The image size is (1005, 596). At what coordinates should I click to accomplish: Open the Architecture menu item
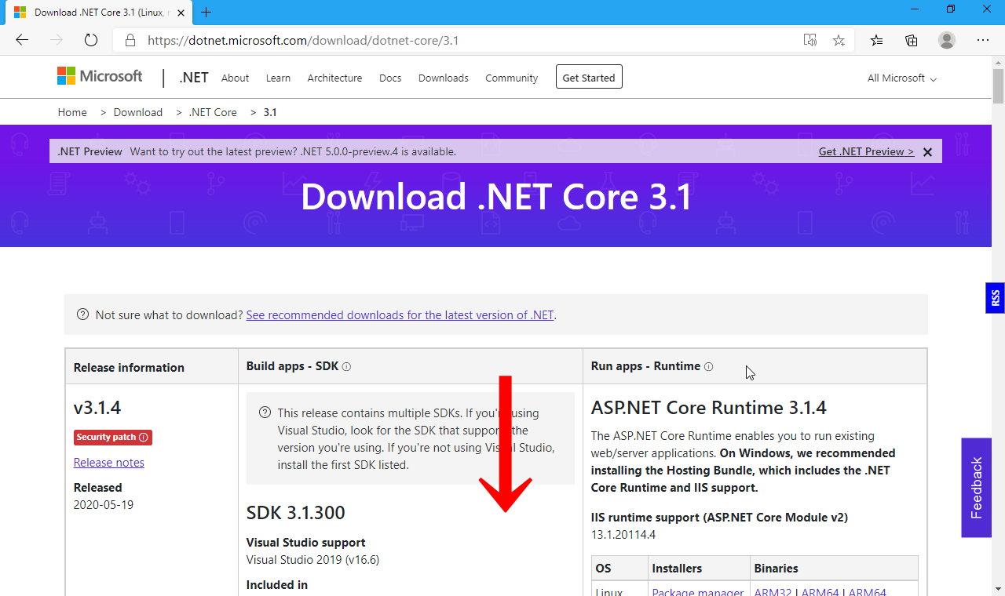(334, 78)
